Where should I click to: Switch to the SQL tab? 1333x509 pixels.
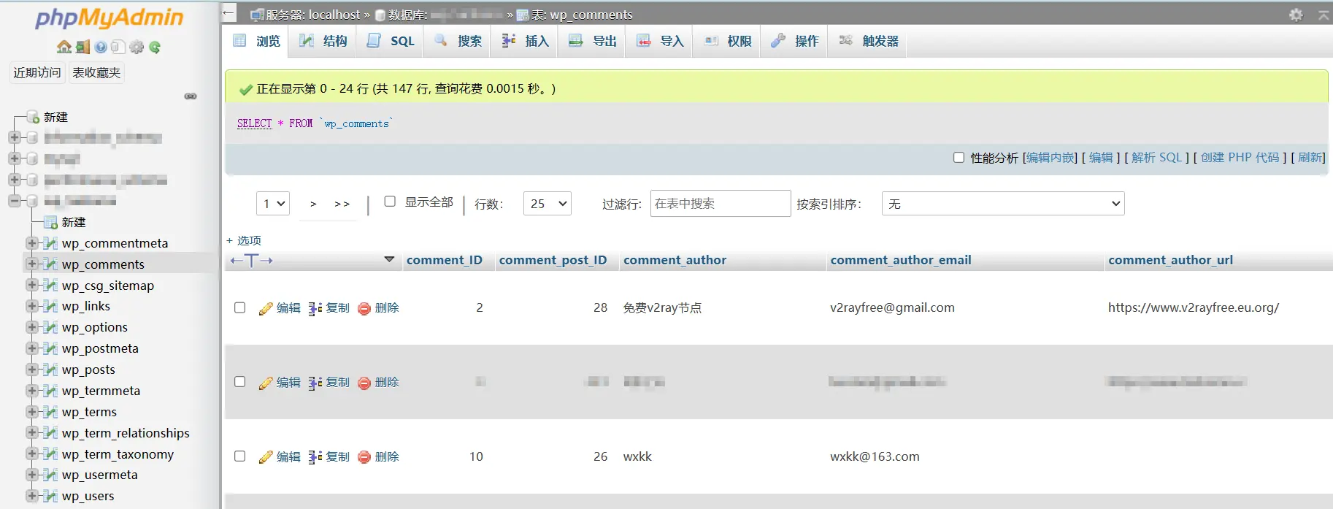391,41
